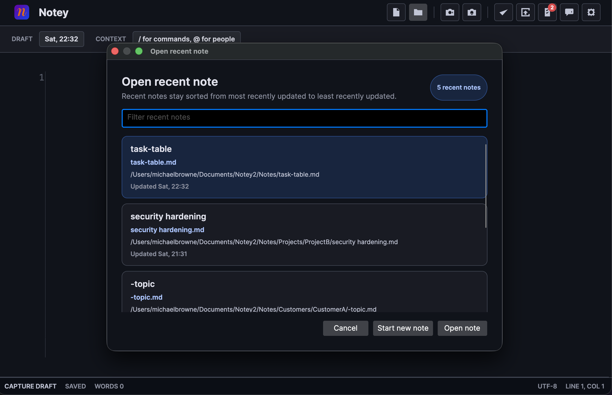Viewport: 612px width, 395px height.
Task: Close the Open recent note dialog
Action: click(115, 51)
